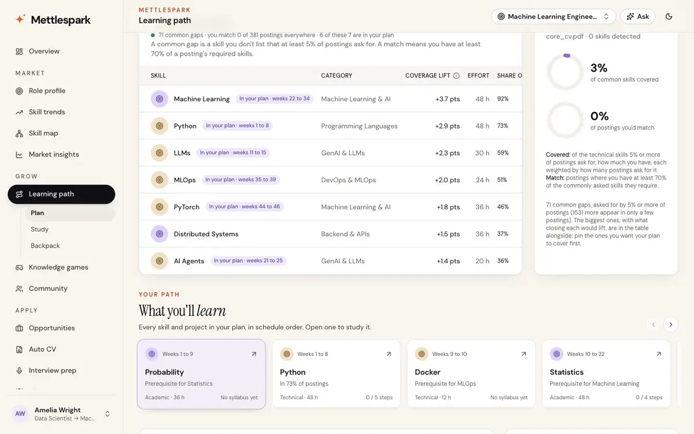The width and height of the screenshot is (694, 434).
Task: Select the Plan sub-tab
Action: pyautogui.click(x=69, y=213)
